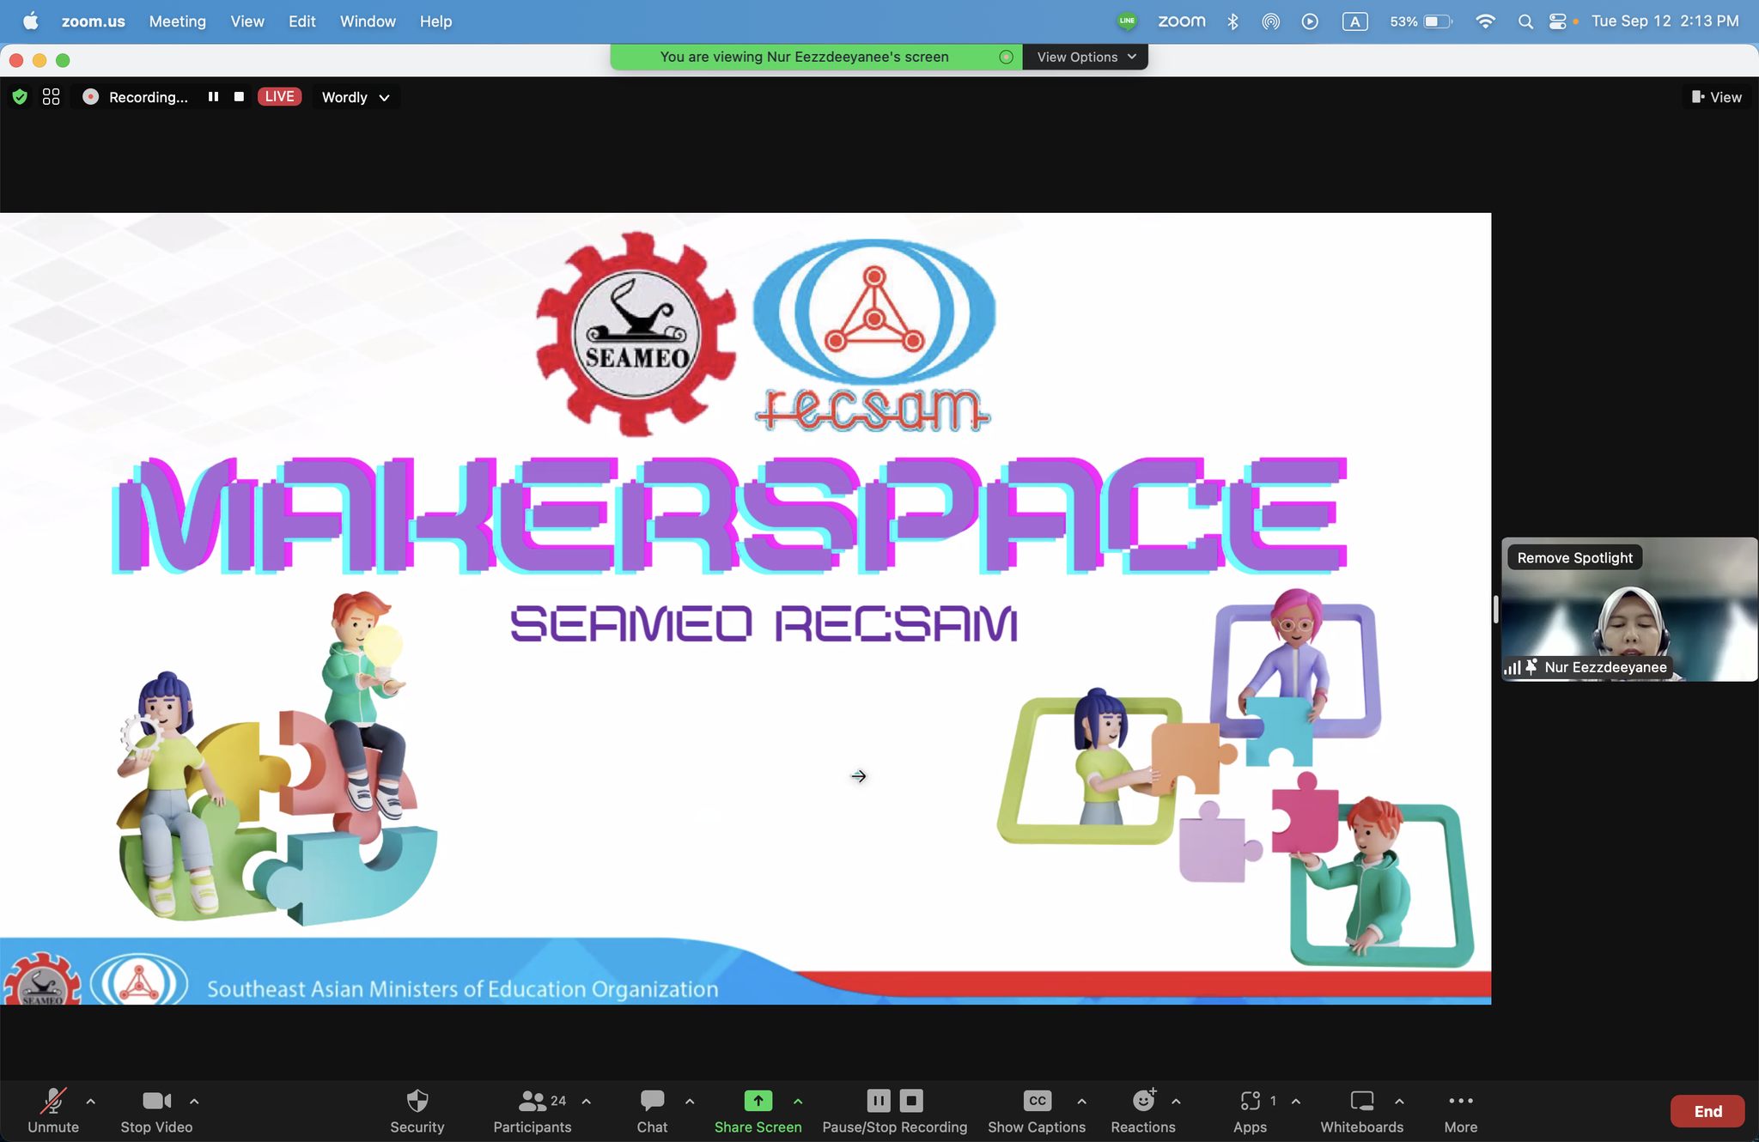The image size is (1759, 1142).
Task: Open the Reactions smiley menu
Action: coord(1143,1111)
